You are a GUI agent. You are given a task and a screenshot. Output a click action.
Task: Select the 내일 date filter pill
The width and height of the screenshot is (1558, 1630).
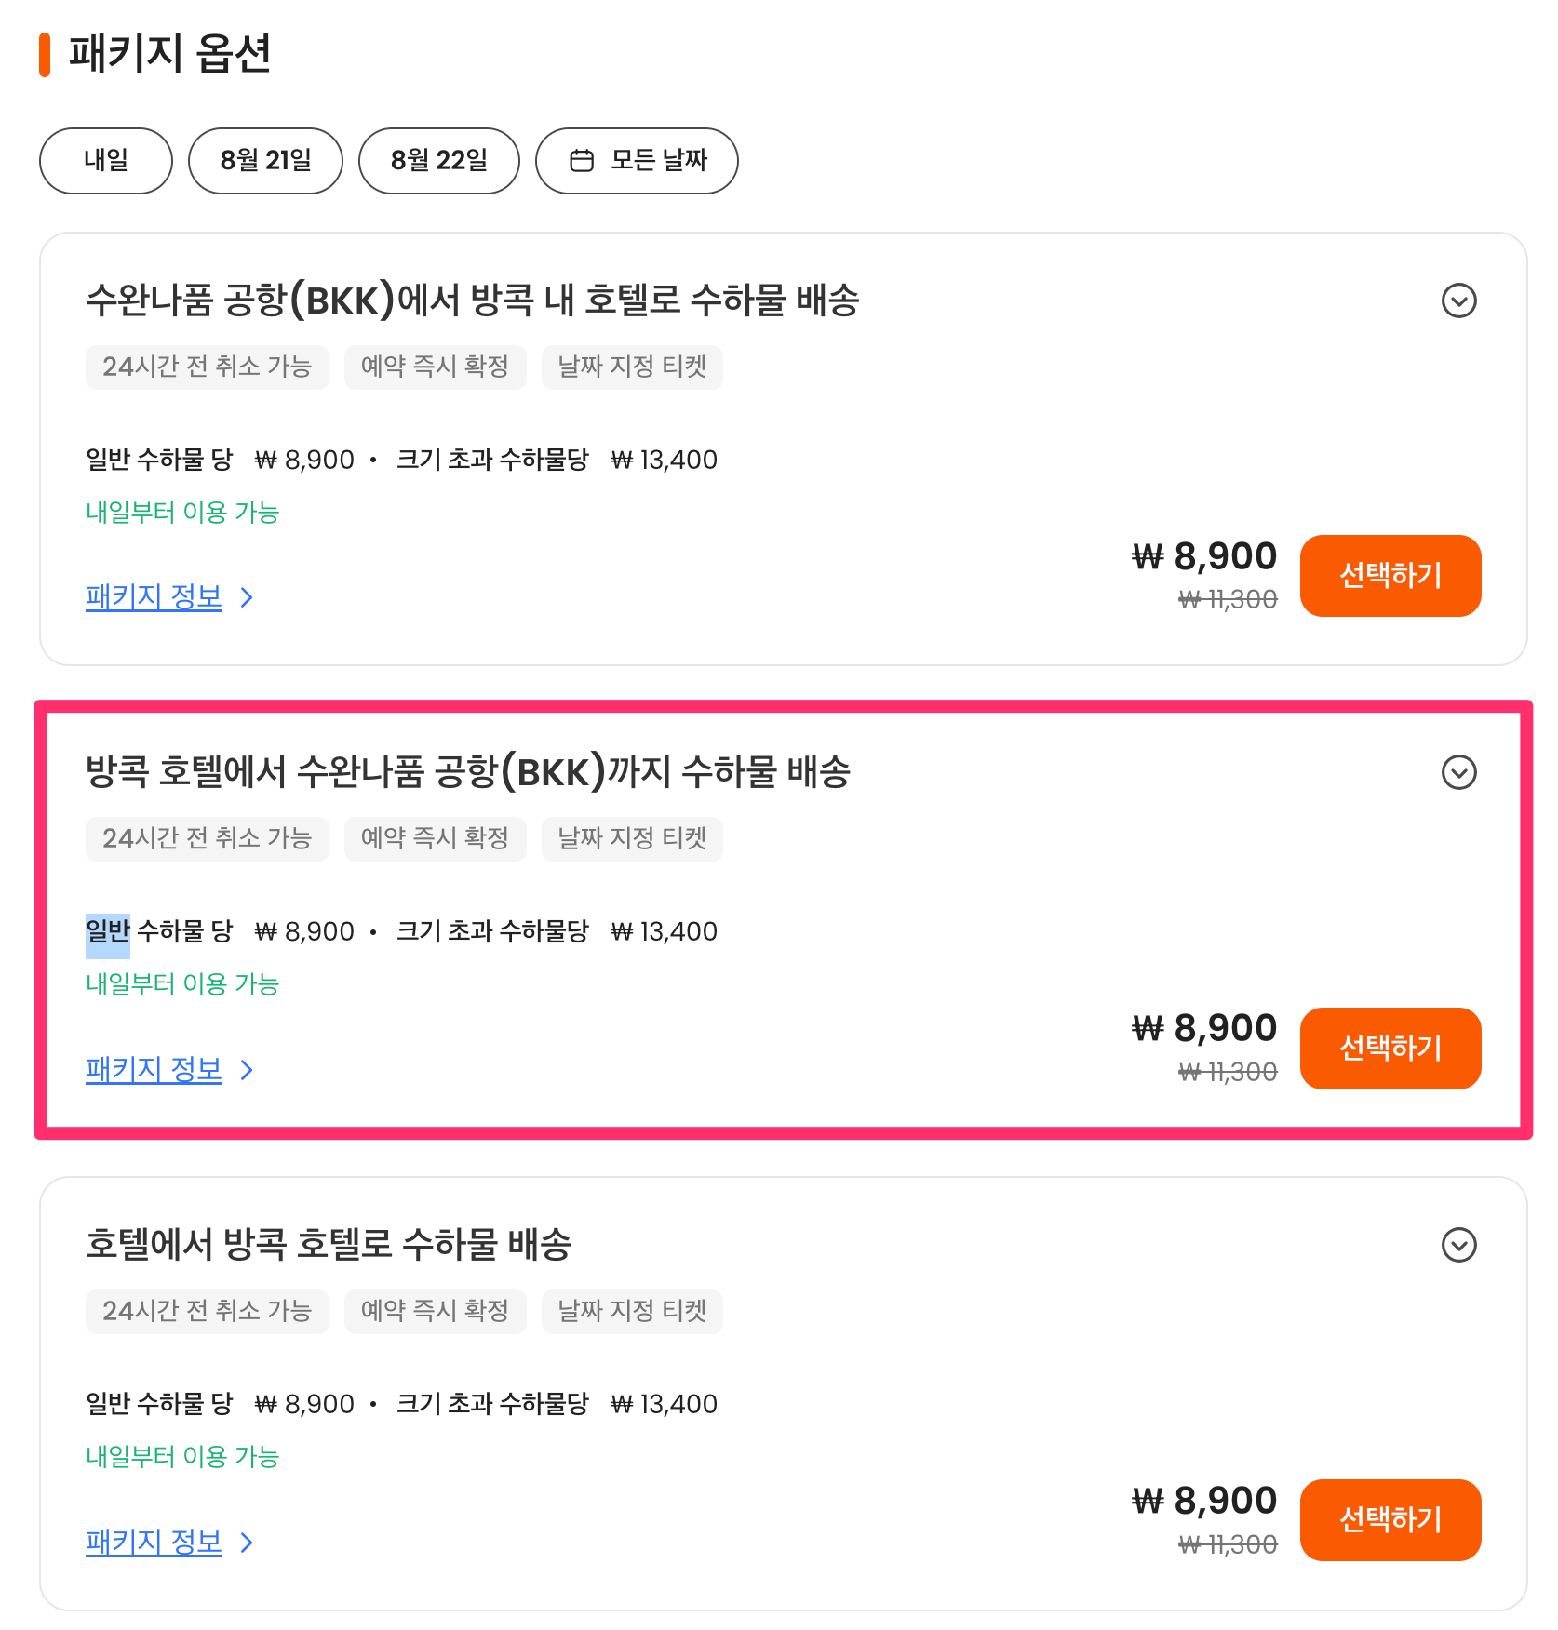(x=105, y=159)
